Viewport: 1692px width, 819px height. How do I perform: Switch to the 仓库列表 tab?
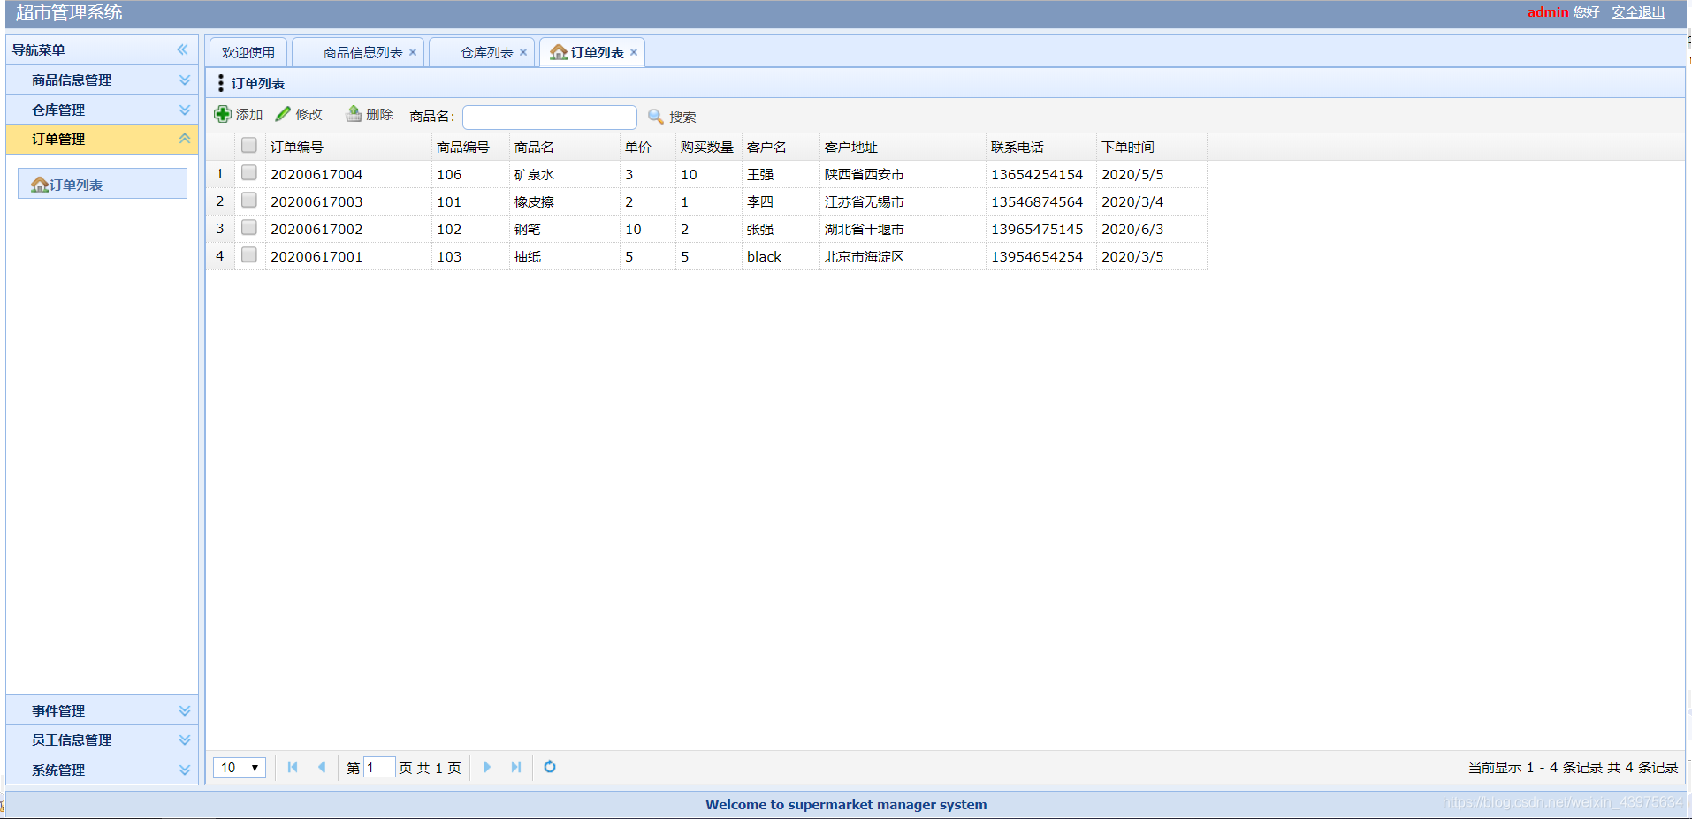[482, 53]
